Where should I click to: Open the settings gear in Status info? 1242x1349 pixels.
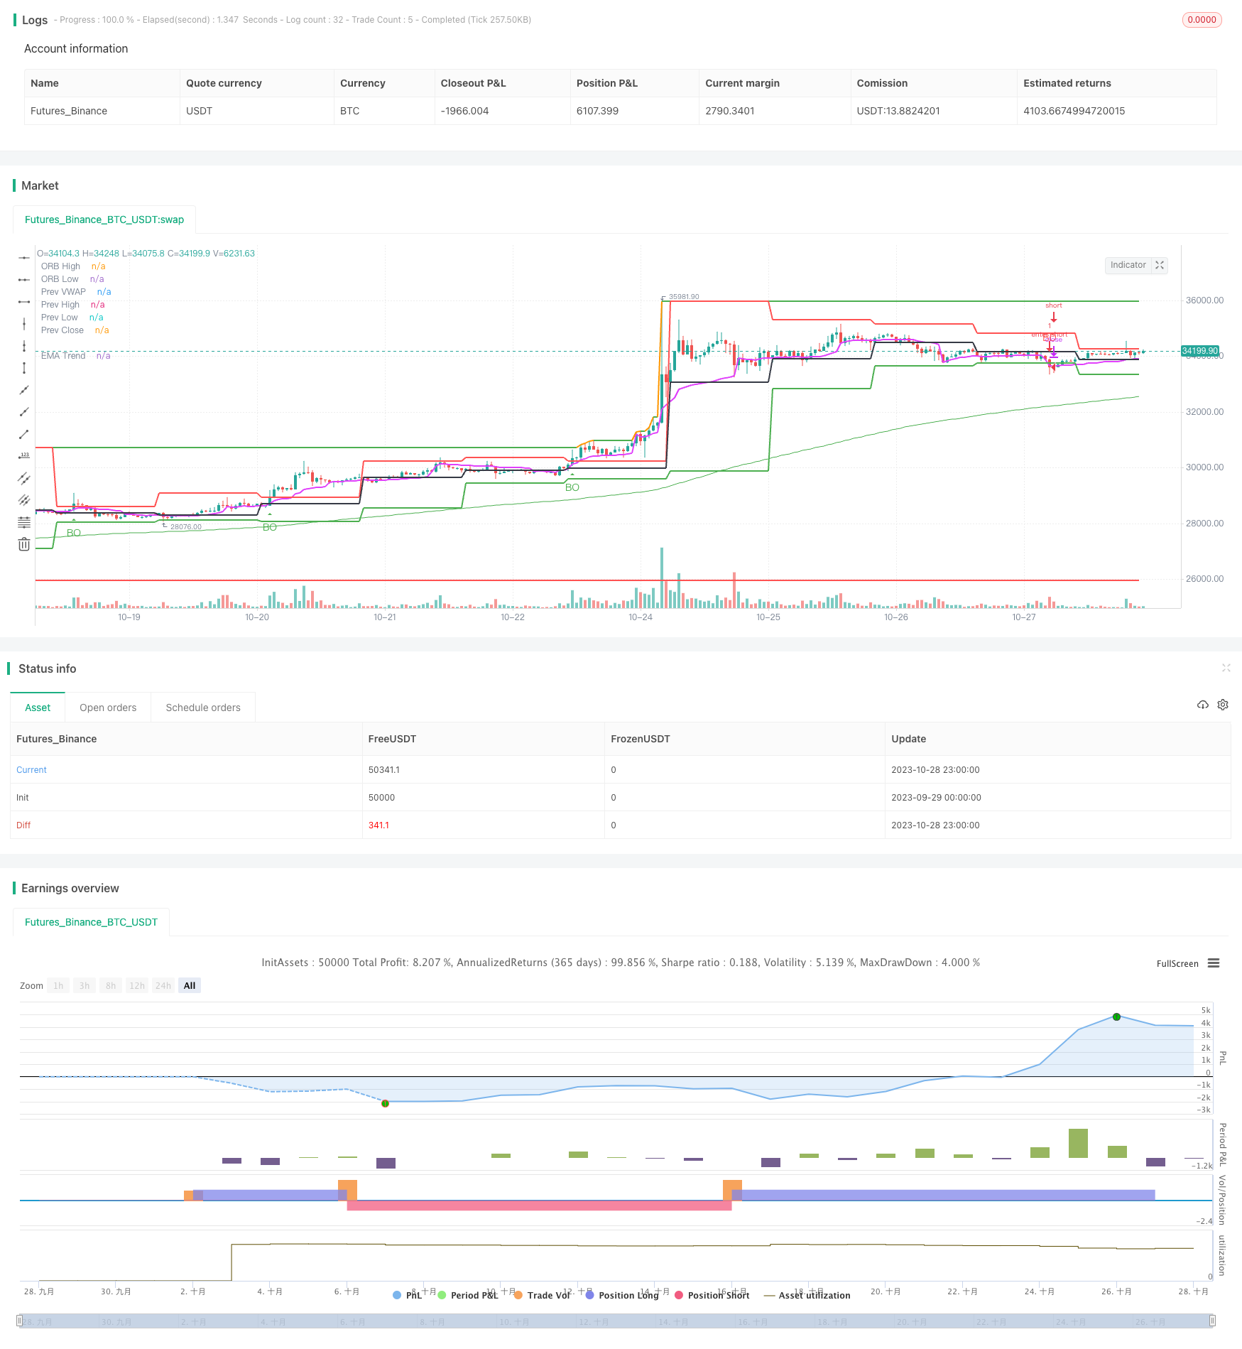click(1223, 705)
